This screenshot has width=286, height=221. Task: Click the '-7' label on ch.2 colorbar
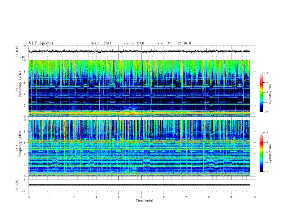[266, 172]
